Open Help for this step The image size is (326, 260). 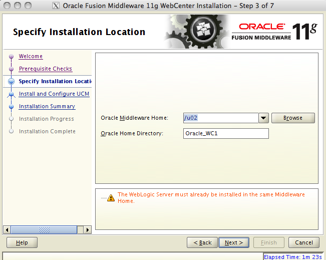click(x=22, y=243)
